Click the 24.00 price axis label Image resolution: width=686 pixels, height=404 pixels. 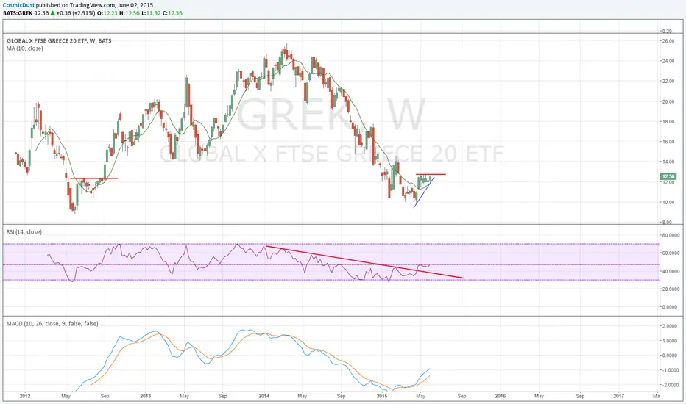[668, 61]
